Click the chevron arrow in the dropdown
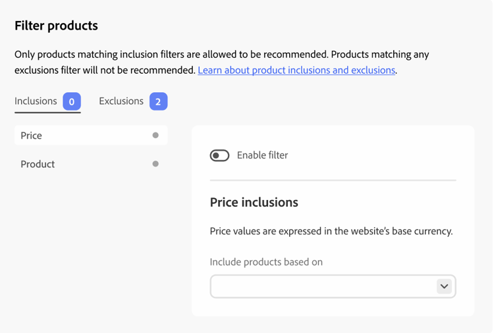 (444, 286)
